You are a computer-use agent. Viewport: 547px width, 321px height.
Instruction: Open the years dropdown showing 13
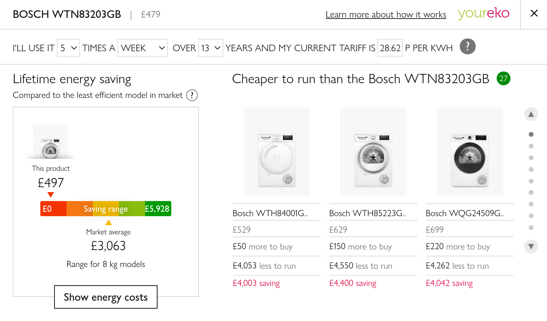(211, 48)
